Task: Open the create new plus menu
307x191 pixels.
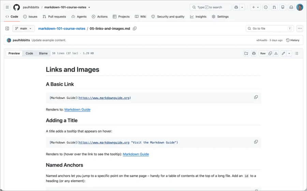Action: [x=255, y=7]
